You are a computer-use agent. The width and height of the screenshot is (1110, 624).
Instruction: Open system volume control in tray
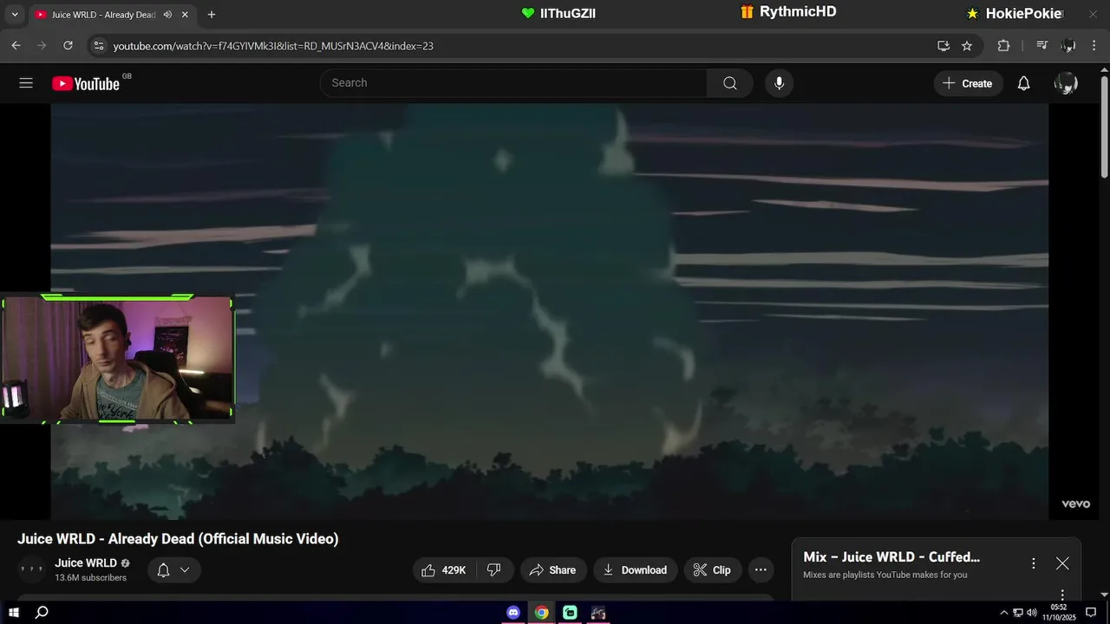click(1032, 613)
